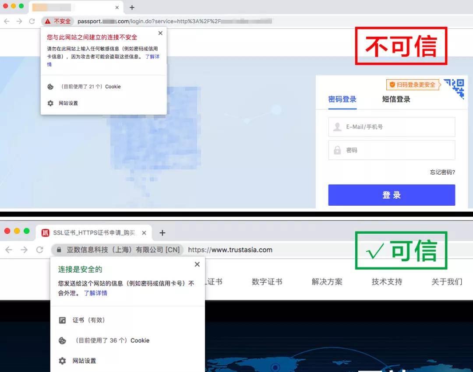
Task: Click the red 不安全 warning badge
Action: (58, 21)
